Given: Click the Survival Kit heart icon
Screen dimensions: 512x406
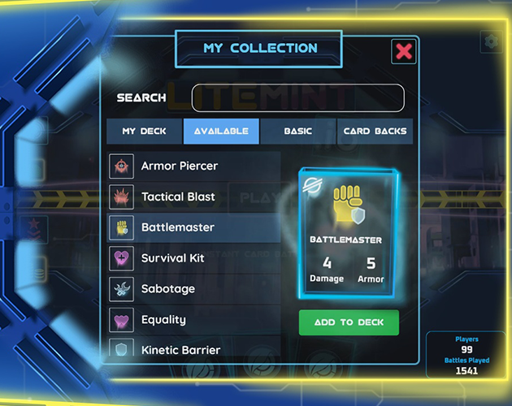Looking at the screenshot, I should [x=121, y=258].
